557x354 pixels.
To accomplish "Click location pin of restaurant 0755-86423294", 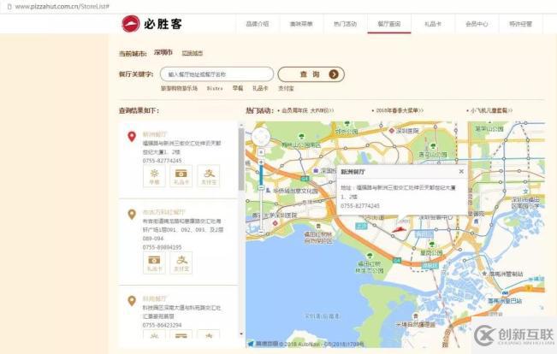I will pos(132,301).
